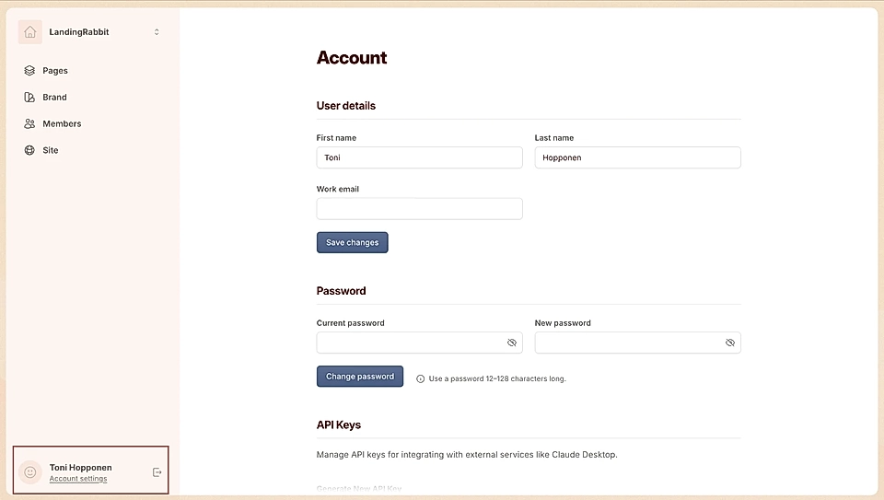Screen dimensions: 884x500
Task: Click the API Keys section heading
Action: point(339,425)
